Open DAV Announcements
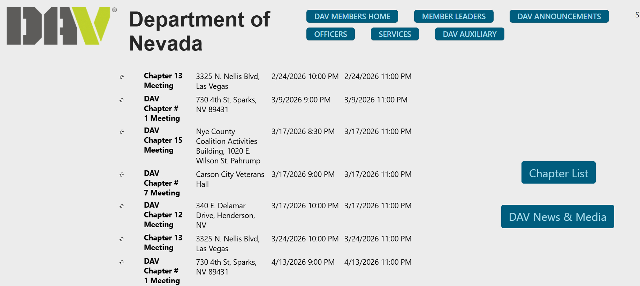The image size is (640, 286). point(559,16)
